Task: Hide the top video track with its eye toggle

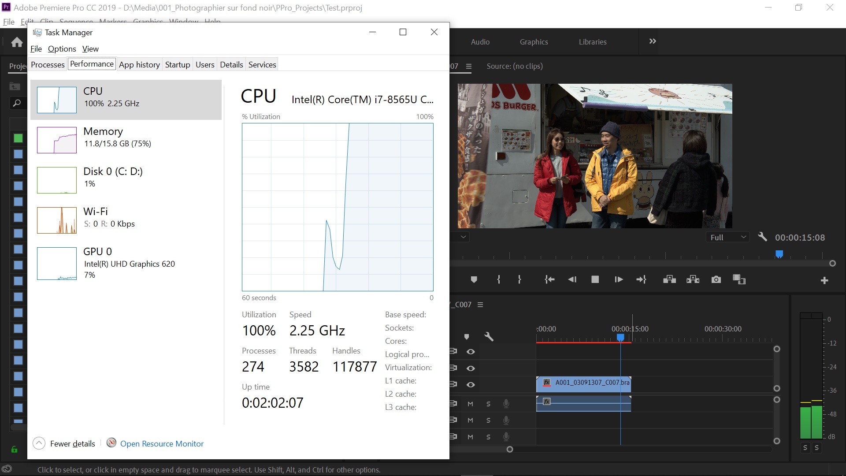Action: [x=471, y=351]
